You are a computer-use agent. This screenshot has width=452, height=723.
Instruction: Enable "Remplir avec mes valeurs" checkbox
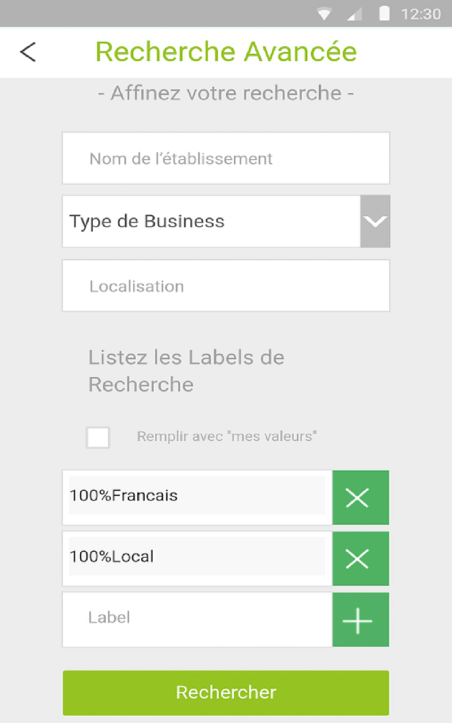pyautogui.click(x=98, y=437)
